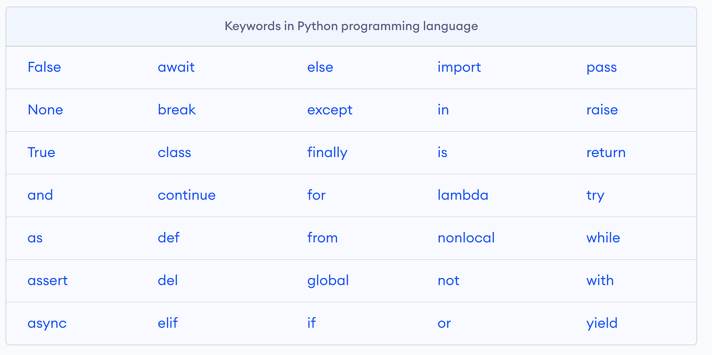This screenshot has height=355, width=712.
Task: Open the break keyword link
Action: pyautogui.click(x=177, y=110)
